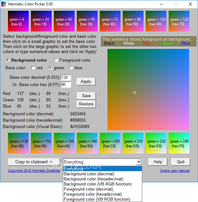
Task: Choose Everything in the dropdown list
Action: tap(102, 169)
